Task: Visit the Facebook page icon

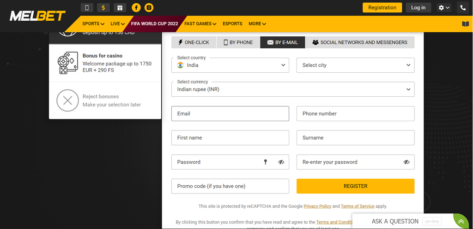Action: [x=136, y=7]
